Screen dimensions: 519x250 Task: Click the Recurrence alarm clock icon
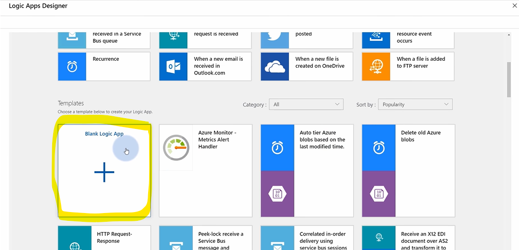point(72,66)
